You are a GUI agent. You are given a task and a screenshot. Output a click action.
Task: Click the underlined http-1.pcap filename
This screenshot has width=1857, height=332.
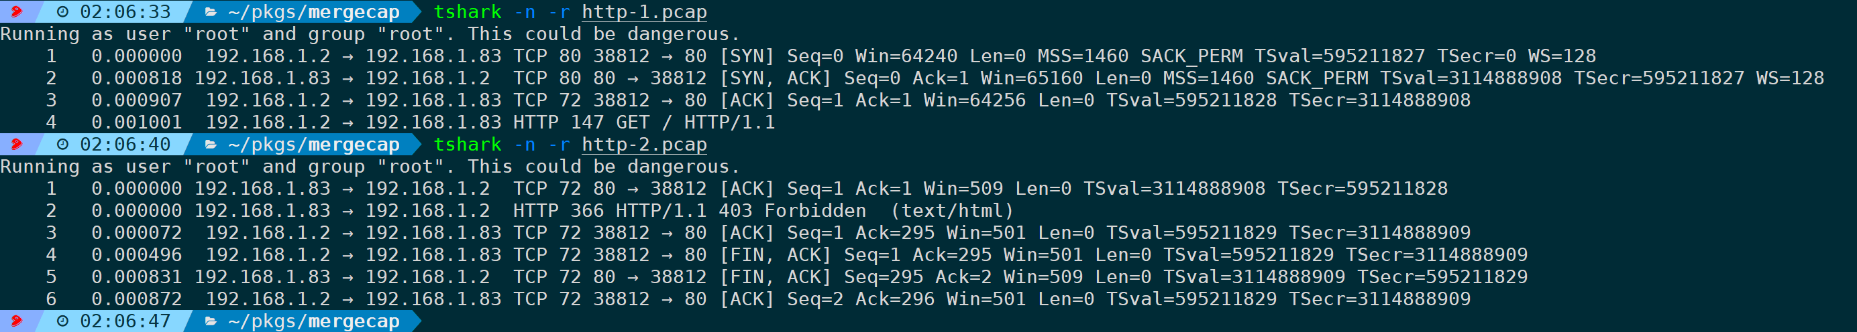[x=645, y=12]
